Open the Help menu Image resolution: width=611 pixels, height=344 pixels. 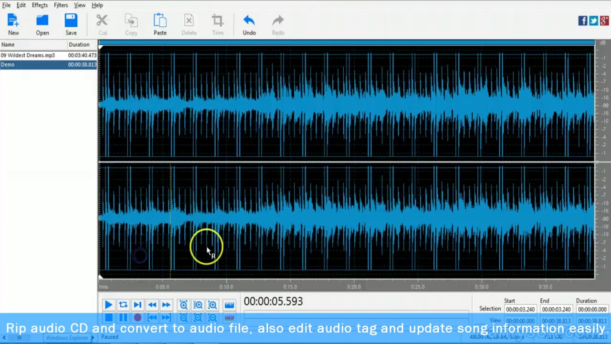point(97,5)
